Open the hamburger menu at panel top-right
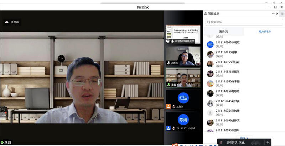285x146 pixels. [x=282, y=13]
